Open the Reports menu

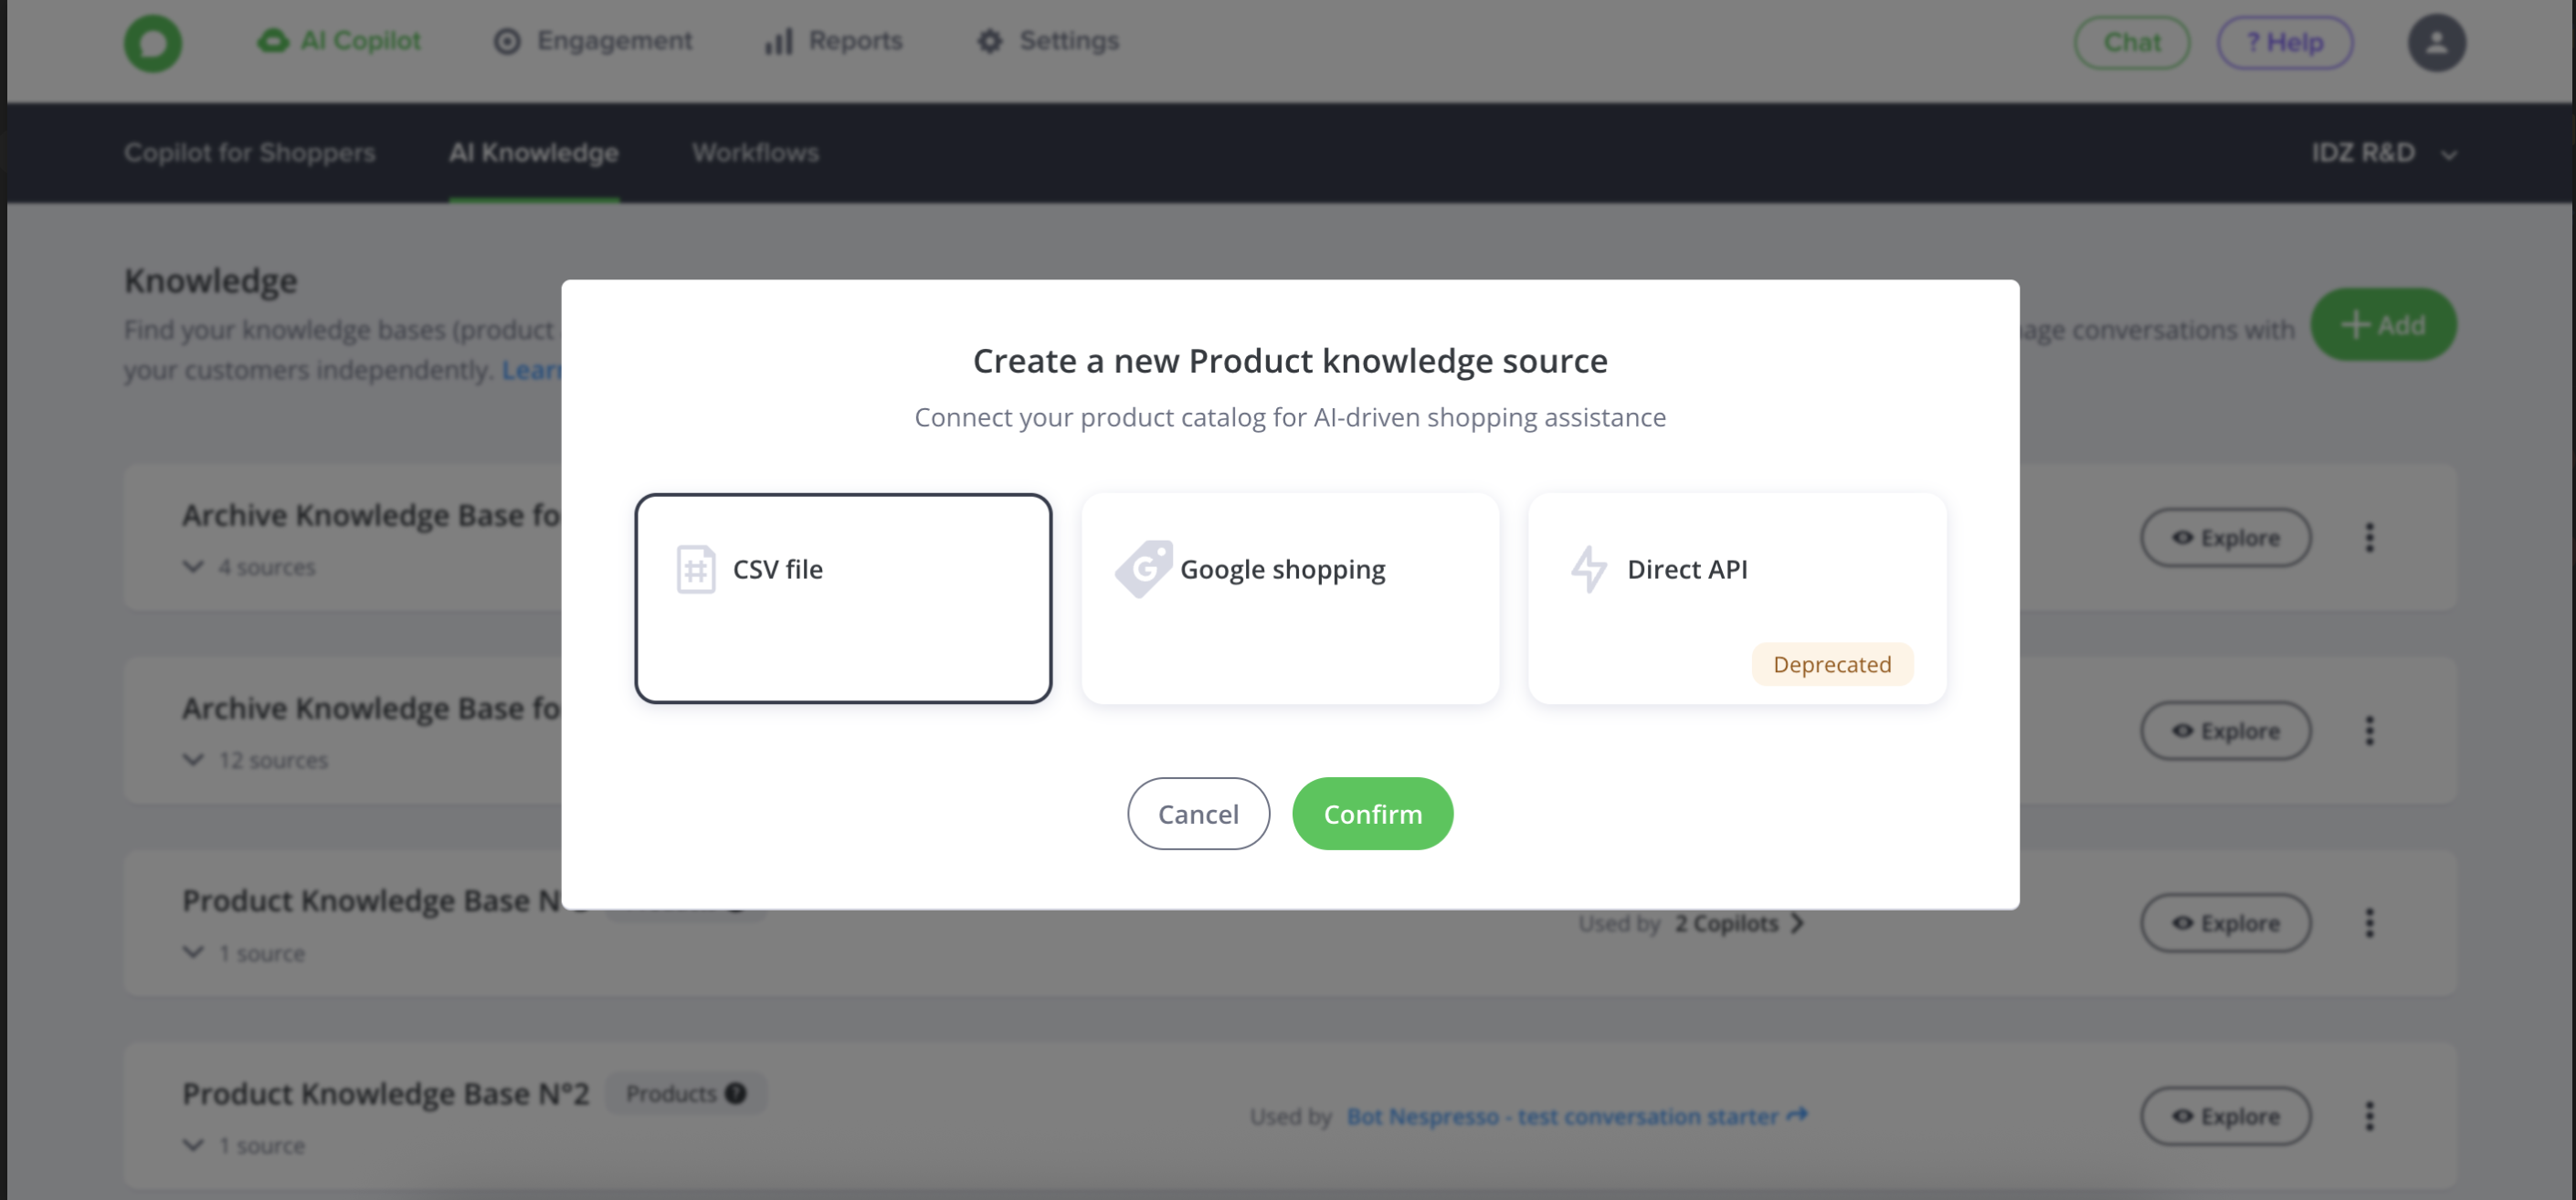[x=833, y=41]
